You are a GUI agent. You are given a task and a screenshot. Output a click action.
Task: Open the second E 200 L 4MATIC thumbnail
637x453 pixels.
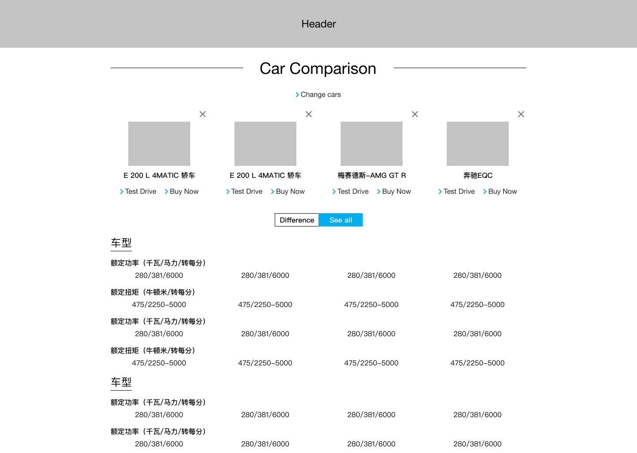click(265, 144)
